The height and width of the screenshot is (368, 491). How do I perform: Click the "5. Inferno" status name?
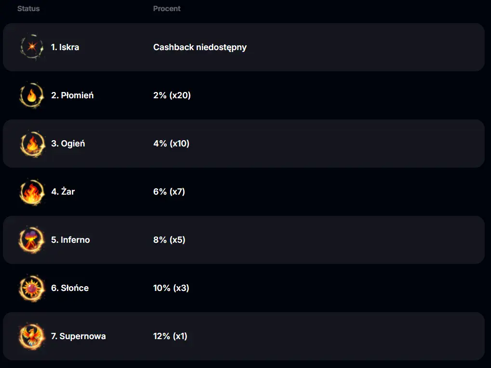point(70,240)
